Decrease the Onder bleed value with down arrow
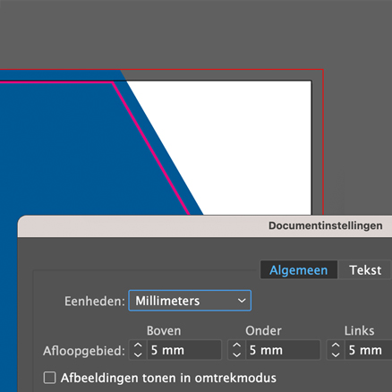 pos(237,354)
